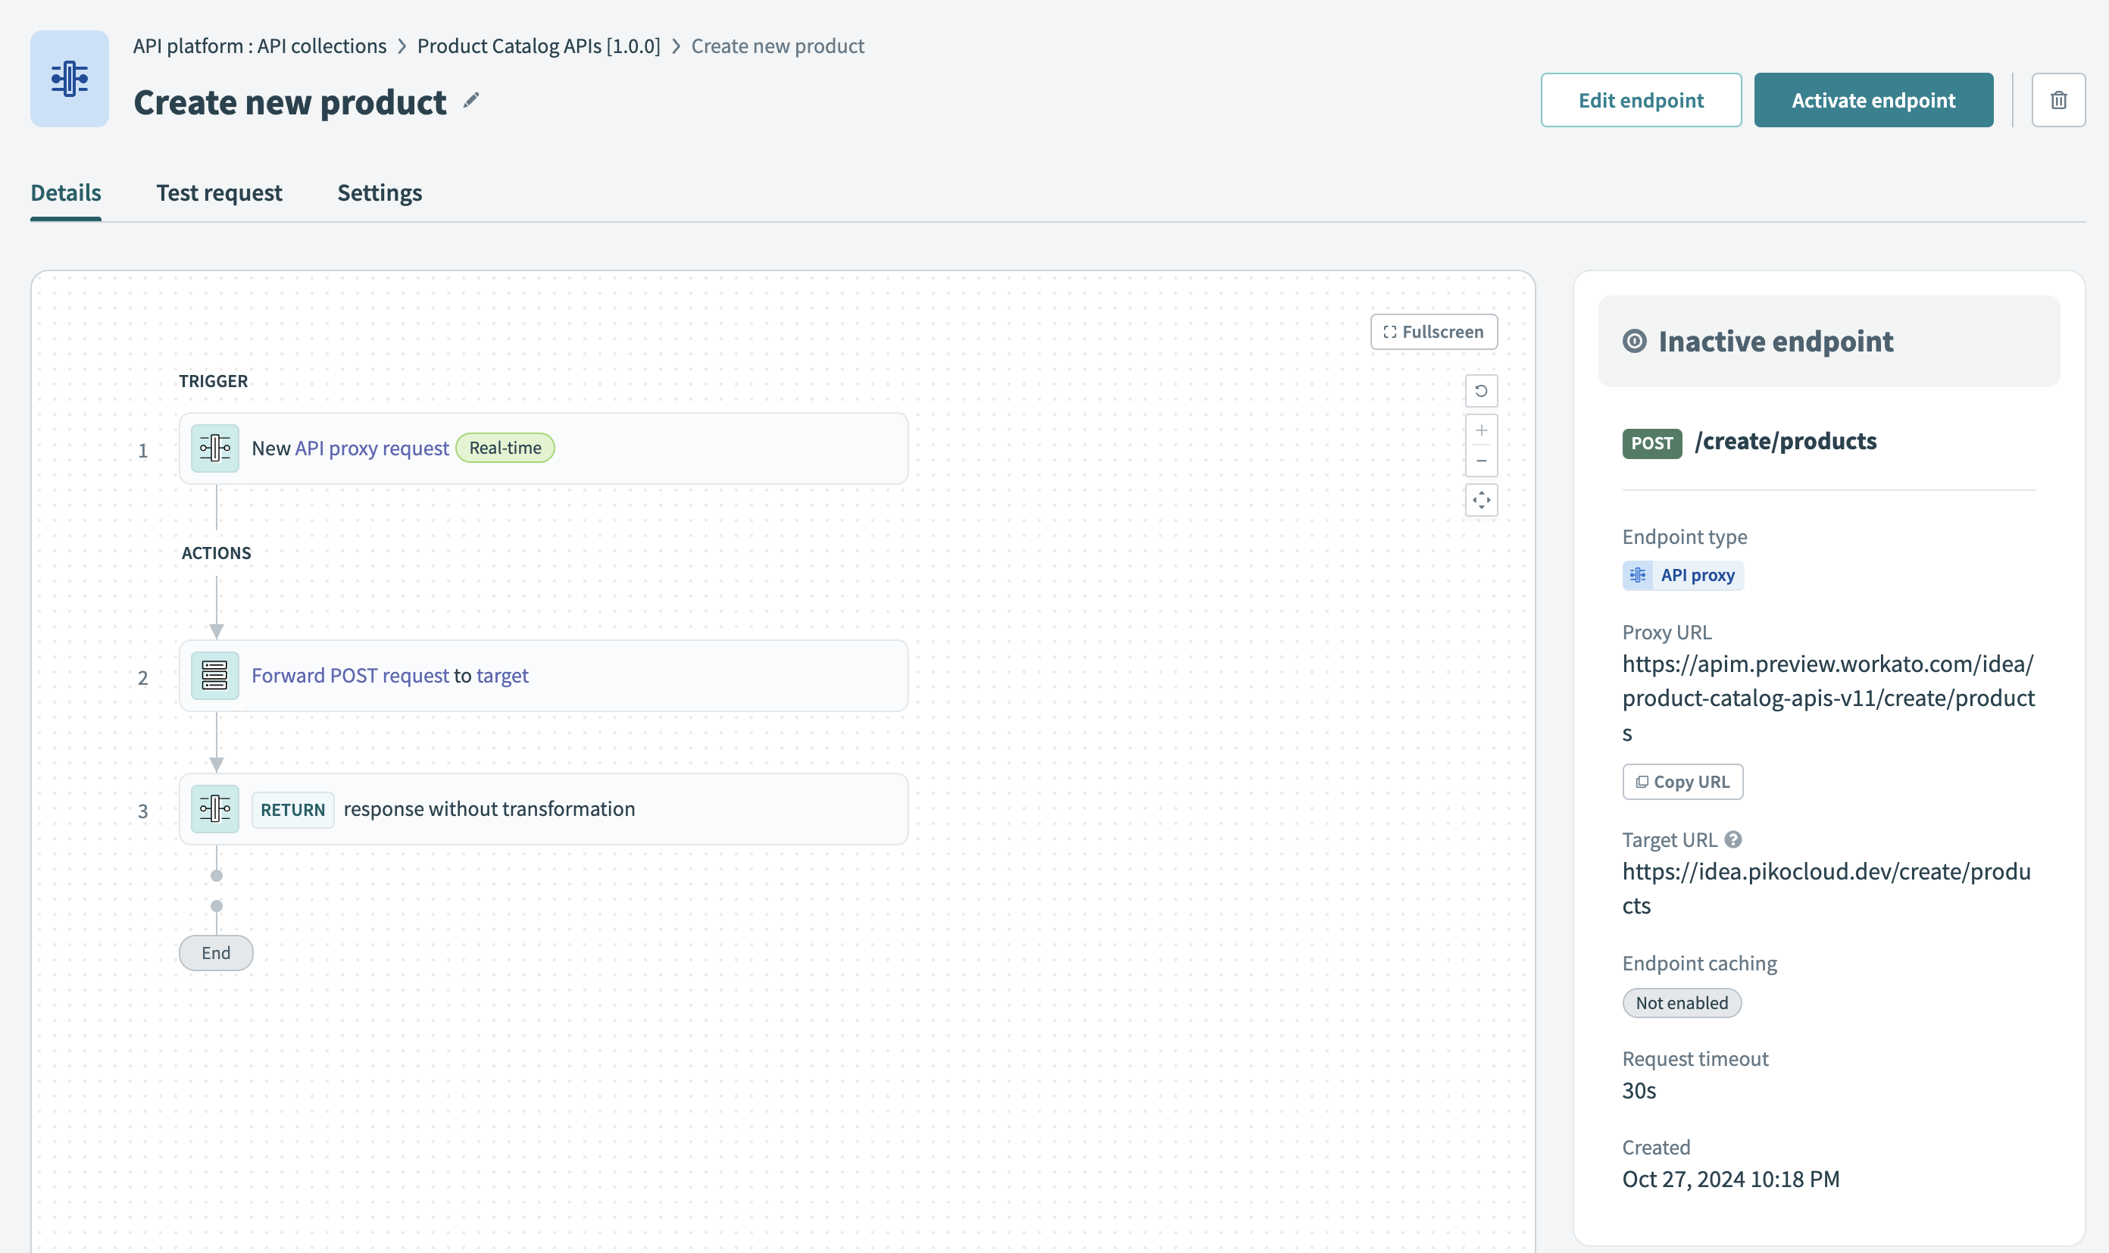Click Edit endpoint
2109x1253 pixels.
1640,100
